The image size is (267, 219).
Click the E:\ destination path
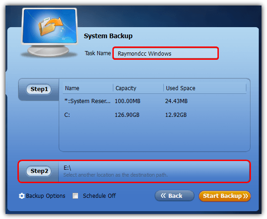[67, 168]
